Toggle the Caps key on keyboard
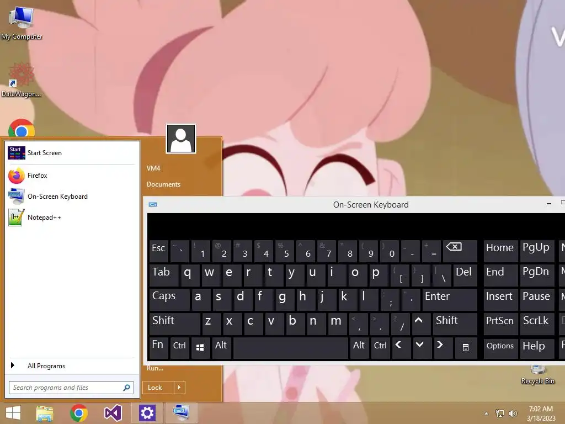The image size is (565, 424). click(x=169, y=299)
